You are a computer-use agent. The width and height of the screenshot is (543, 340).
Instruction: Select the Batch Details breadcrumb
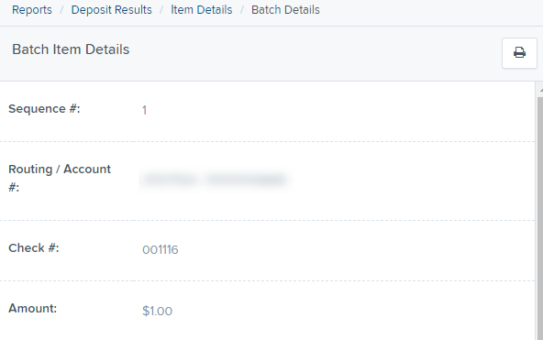coord(285,10)
